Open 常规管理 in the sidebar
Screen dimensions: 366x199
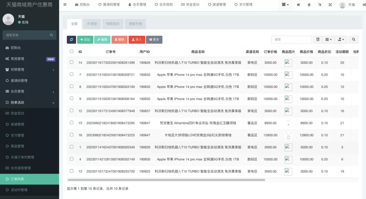(29, 59)
